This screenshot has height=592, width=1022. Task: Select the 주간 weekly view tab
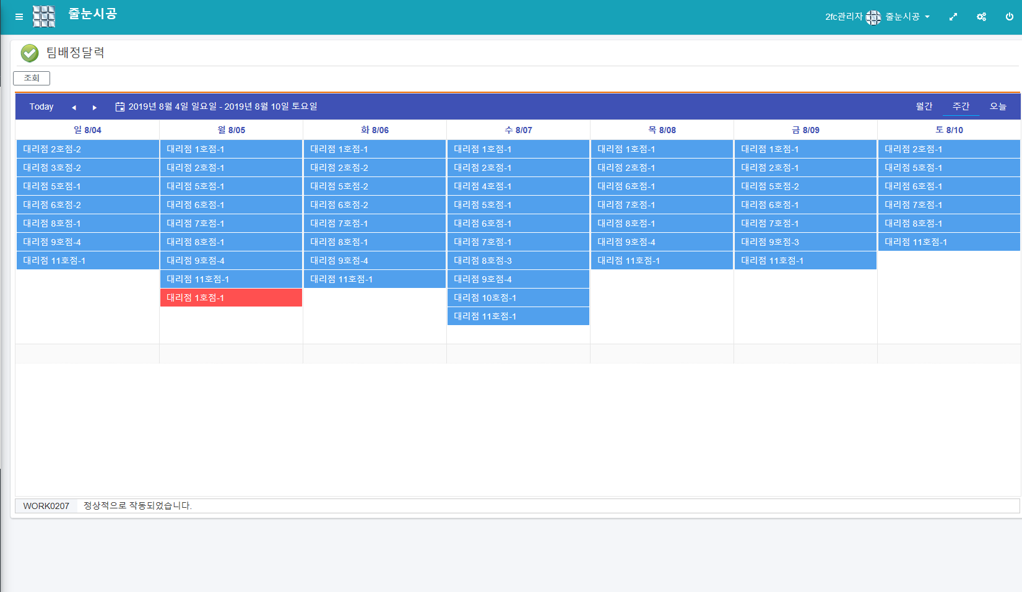960,107
